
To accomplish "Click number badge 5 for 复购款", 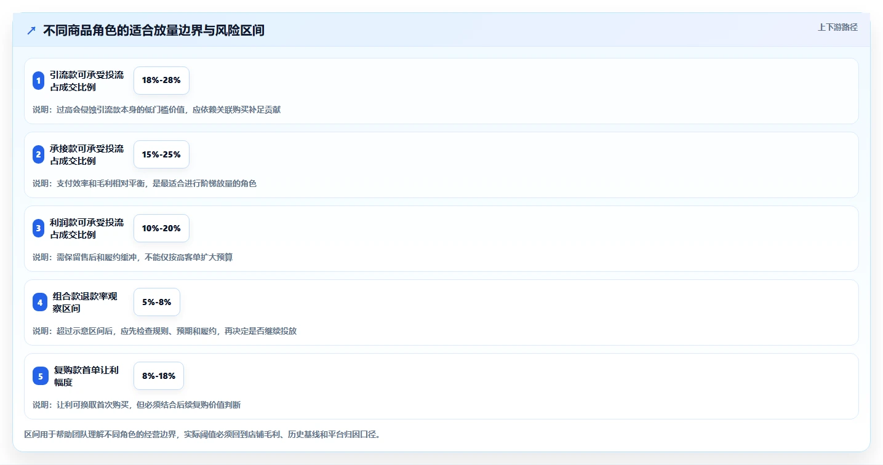I will tap(41, 376).
